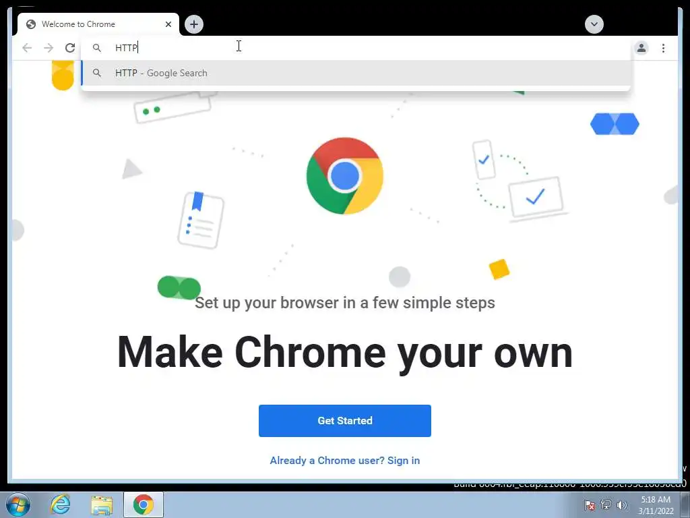The height and width of the screenshot is (518, 690).
Task: Open the volume speaker tray icon
Action: [621, 505]
